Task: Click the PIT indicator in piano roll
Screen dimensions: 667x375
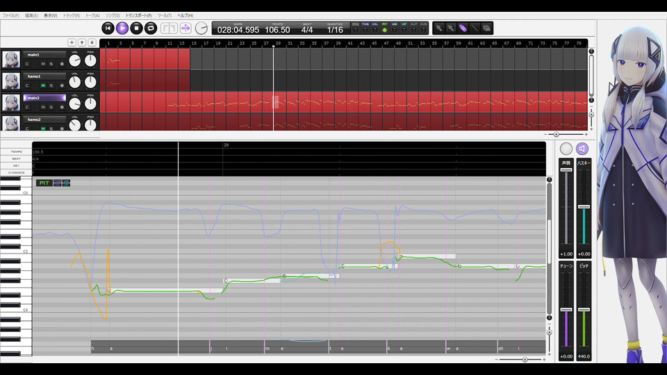Action: click(44, 183)
